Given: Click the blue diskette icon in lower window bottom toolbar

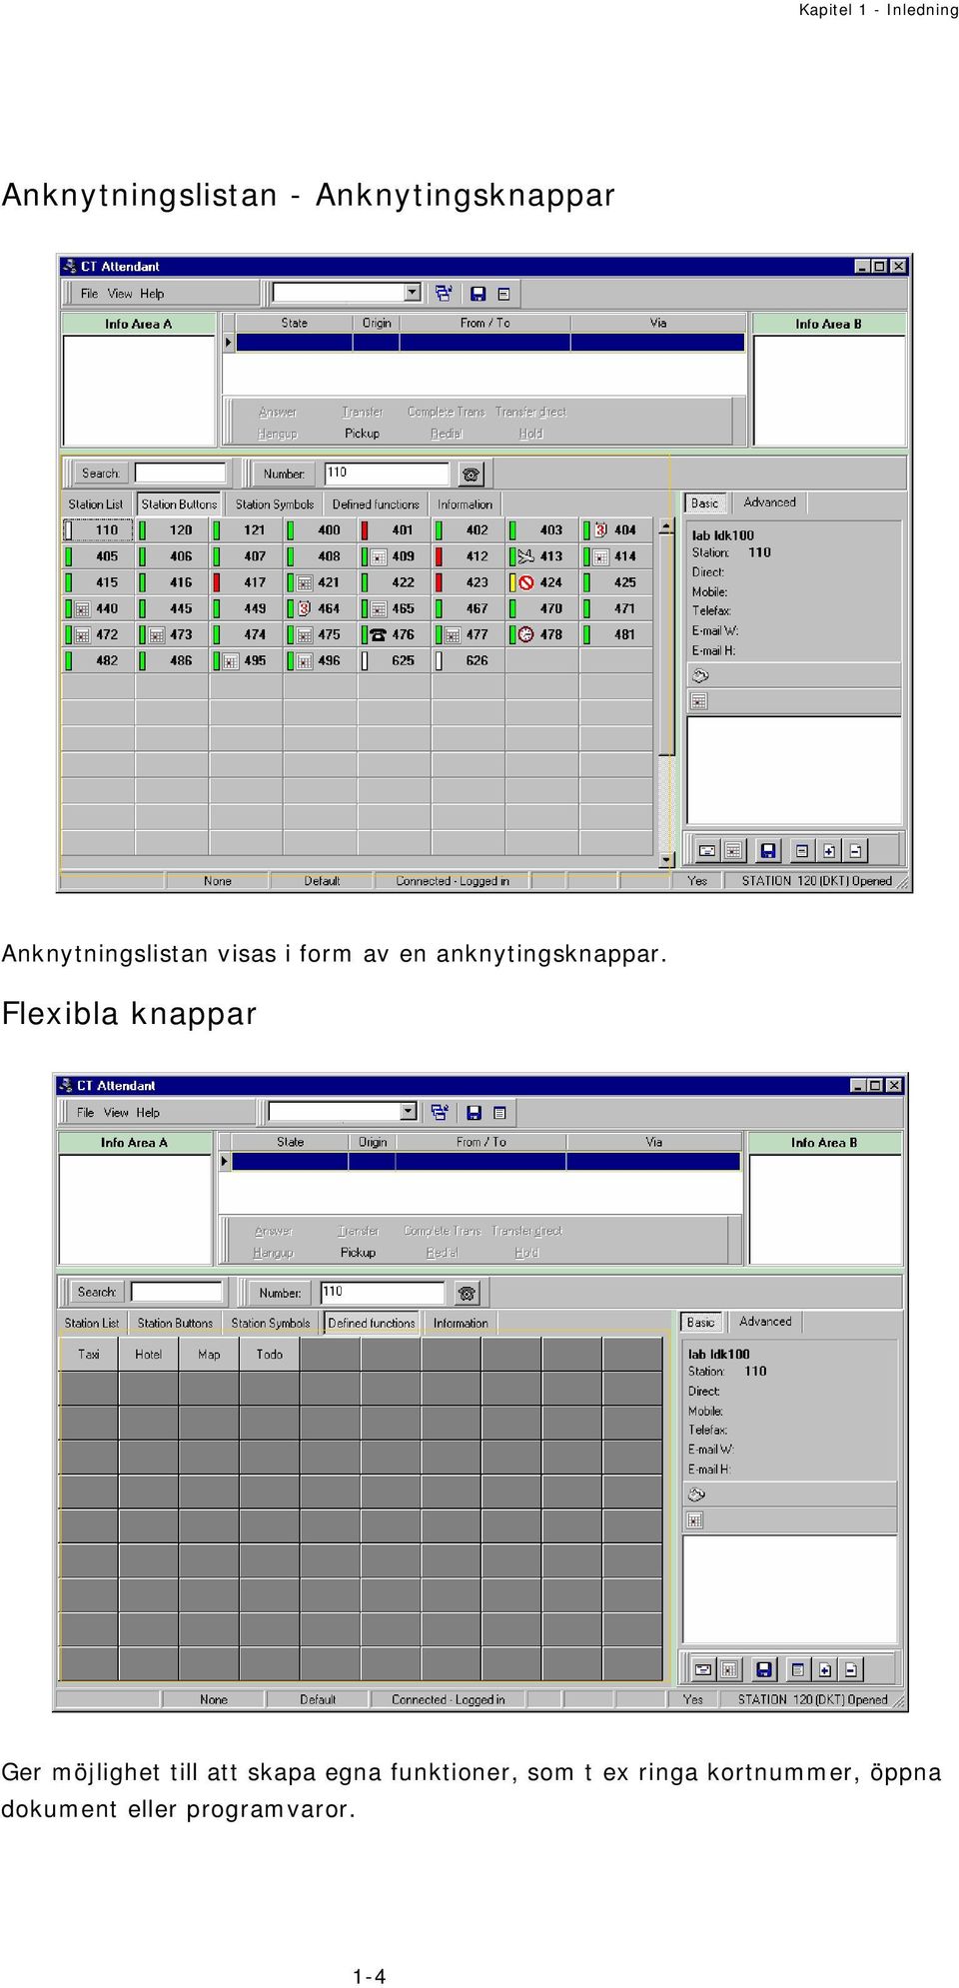Looking at the screenshot, I should pyautogui.click(x=764, y=1669).
